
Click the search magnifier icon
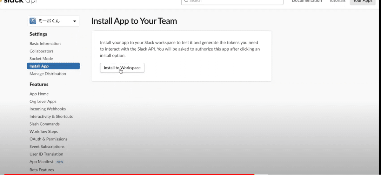pos(186,1)
